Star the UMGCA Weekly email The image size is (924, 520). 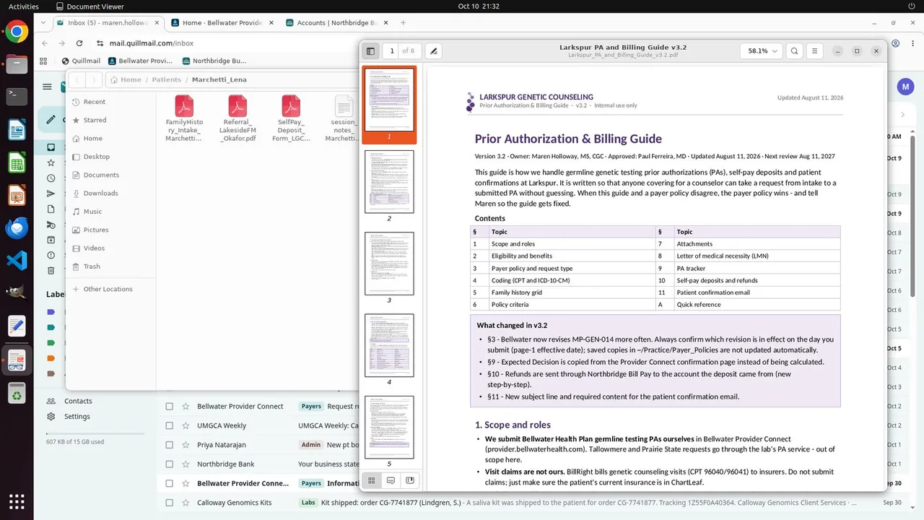point(186,425)
